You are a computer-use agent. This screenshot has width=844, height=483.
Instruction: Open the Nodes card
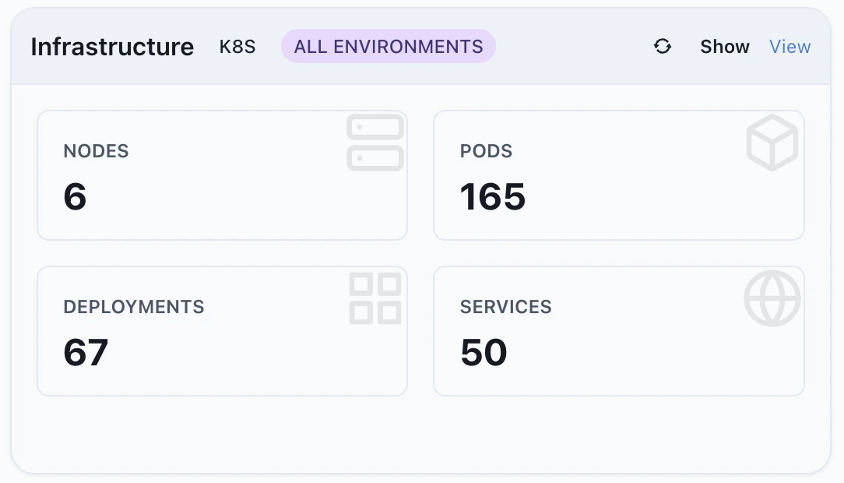tap(222, 175)
